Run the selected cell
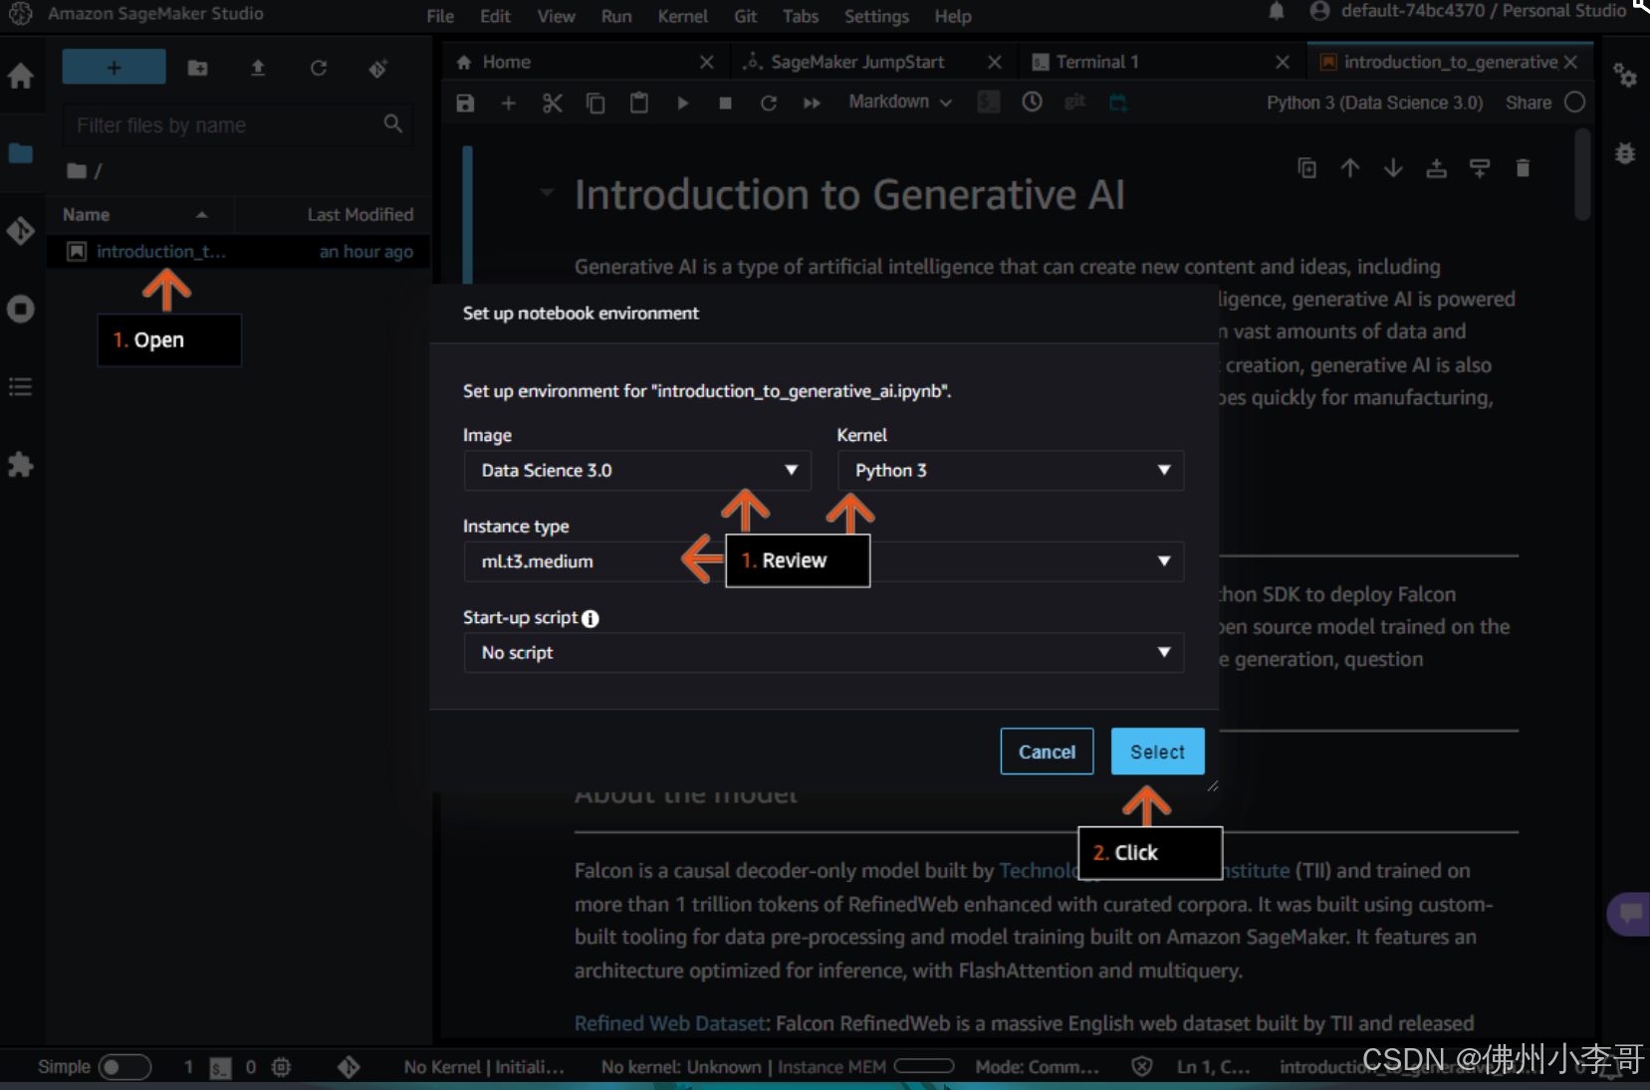Screen dimensions: 1650x1090 (x=682, y=103)
